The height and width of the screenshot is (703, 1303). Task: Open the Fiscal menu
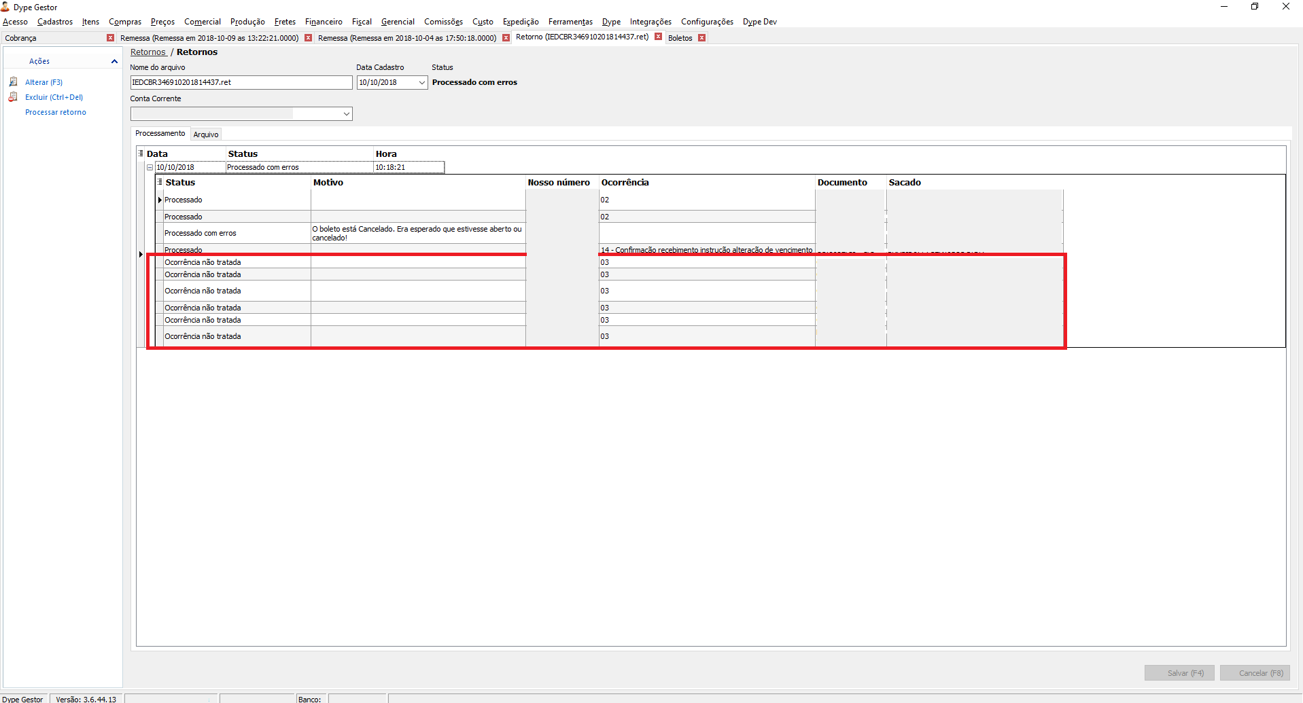tap(362, 22)
